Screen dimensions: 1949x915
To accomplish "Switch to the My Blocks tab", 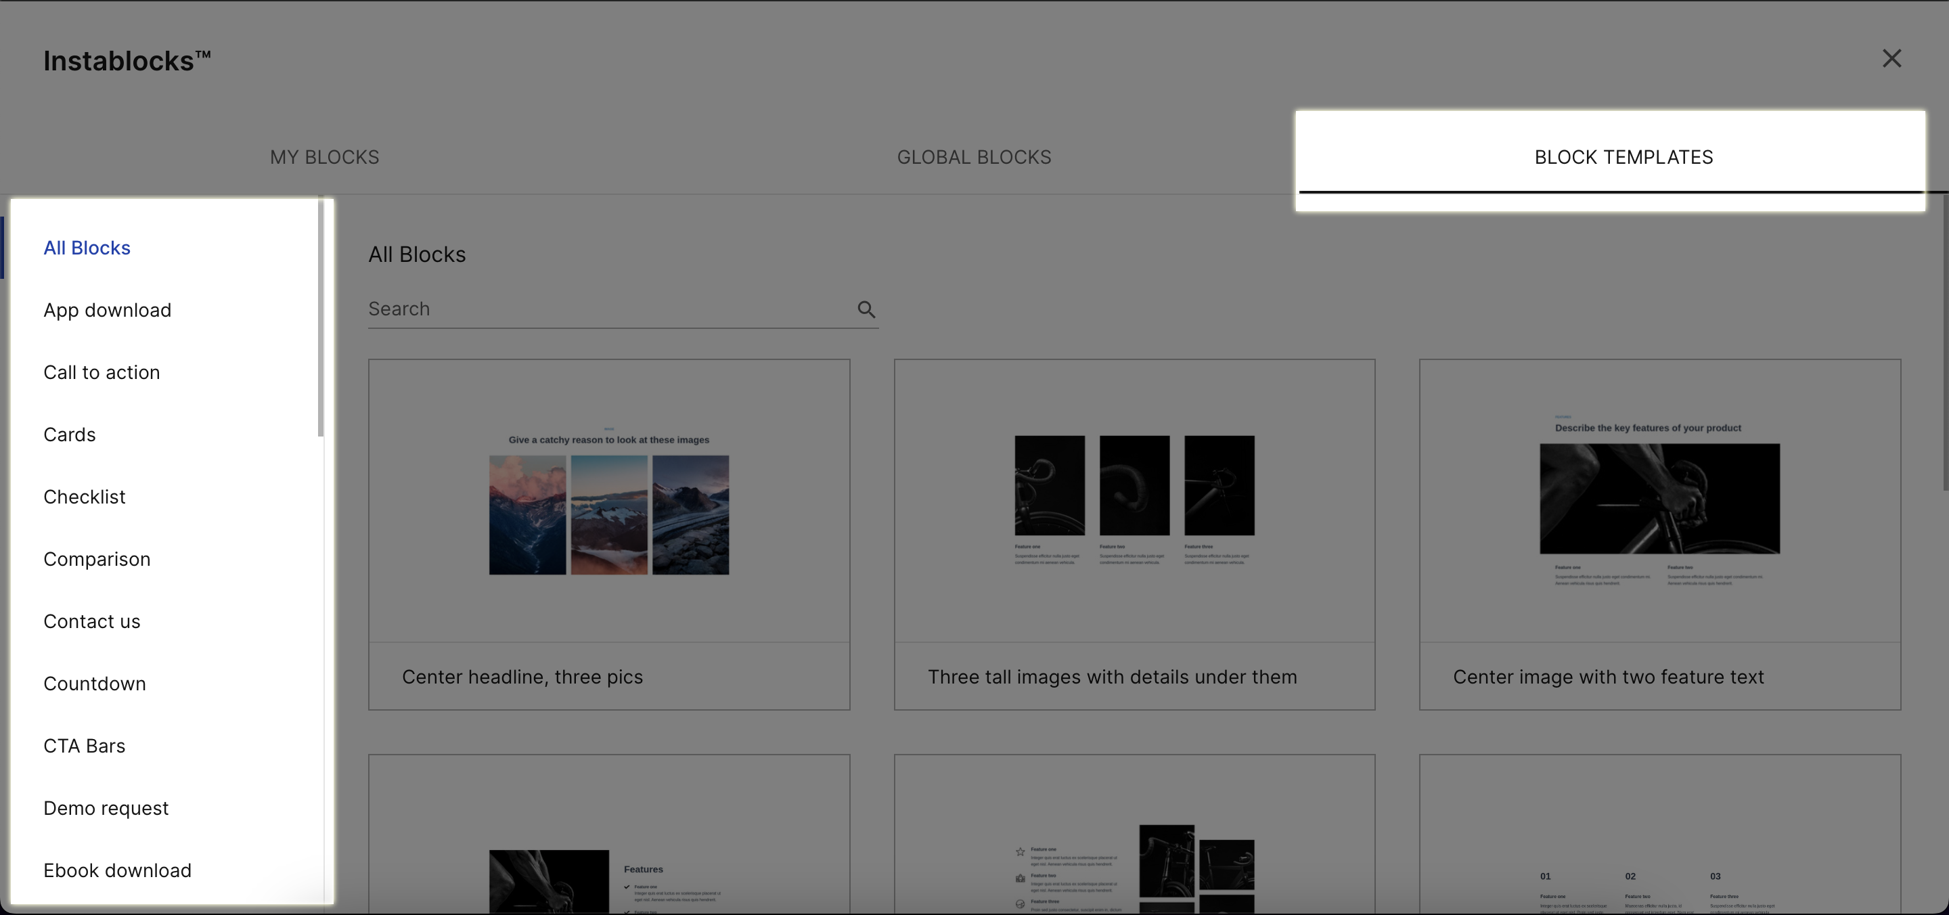I will click(325, 156).
